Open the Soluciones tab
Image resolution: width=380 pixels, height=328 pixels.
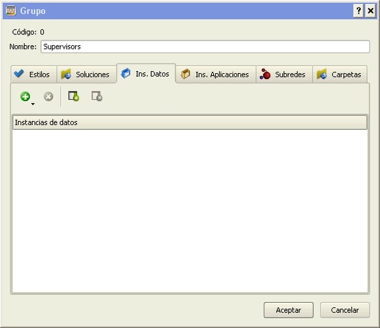87,74
